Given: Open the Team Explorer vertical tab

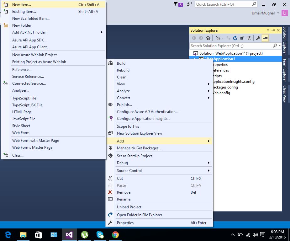Looking at the screenshot, I should pyautogui.click(x=285, y=70).
